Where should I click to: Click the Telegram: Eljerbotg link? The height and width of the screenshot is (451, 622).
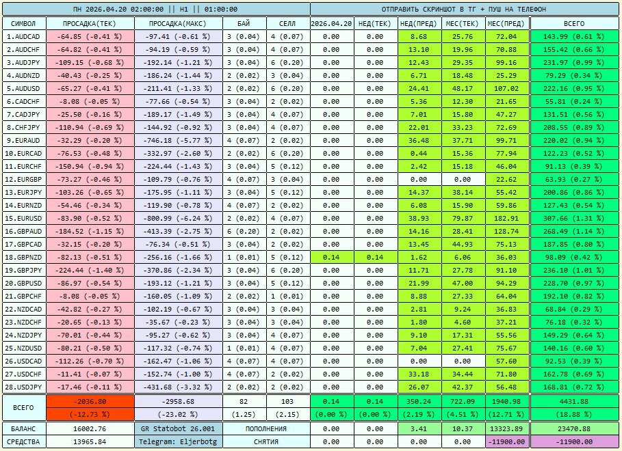click(178, 441)
